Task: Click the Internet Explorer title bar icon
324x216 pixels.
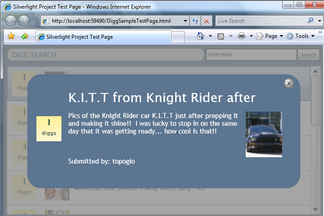Action: (8, 7)
